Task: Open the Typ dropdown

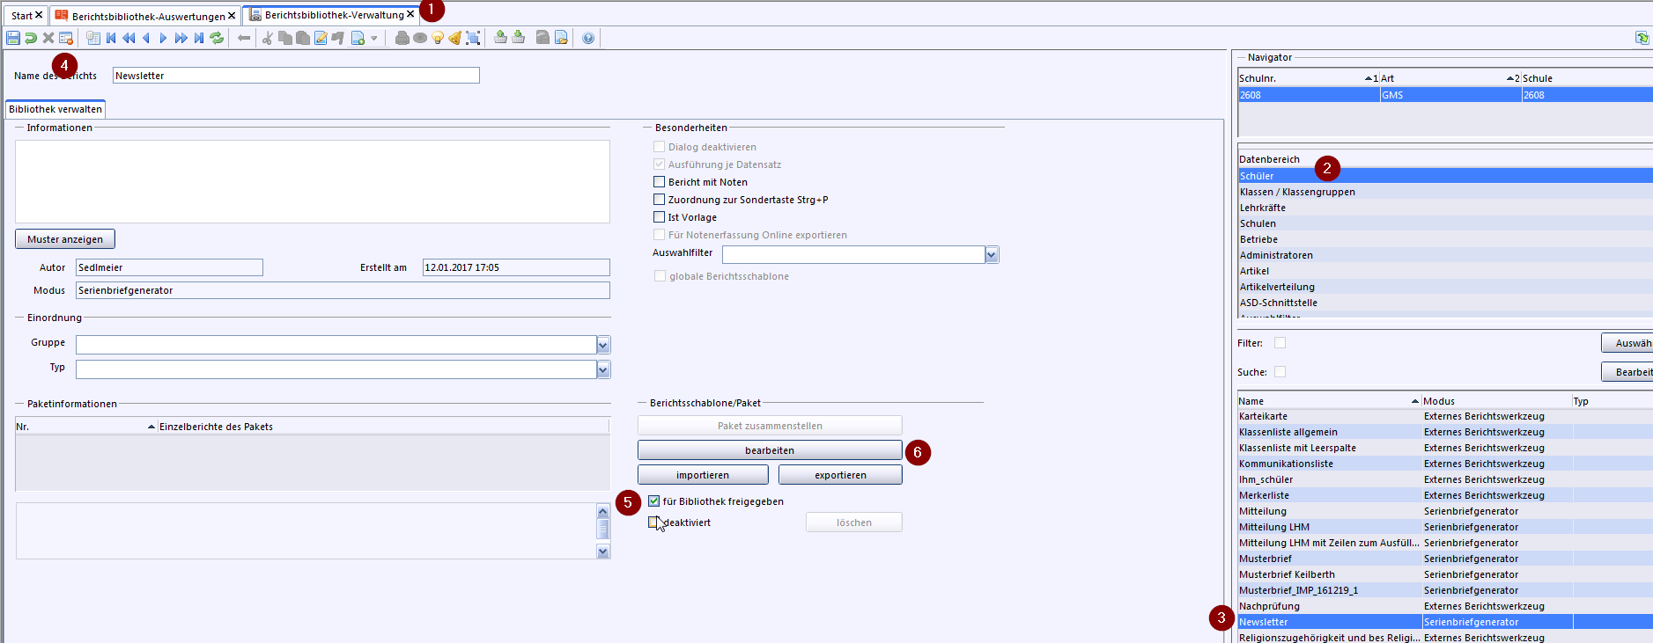Action: (603, 369)
